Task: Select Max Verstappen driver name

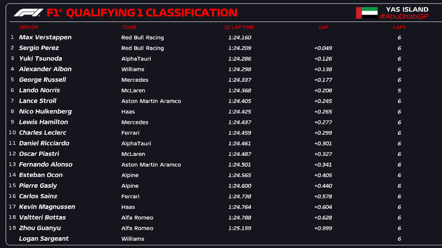Action: [x=45, y=37]
